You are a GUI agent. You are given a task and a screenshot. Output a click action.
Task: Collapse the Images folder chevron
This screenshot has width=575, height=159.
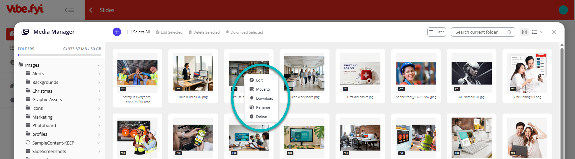98,65
